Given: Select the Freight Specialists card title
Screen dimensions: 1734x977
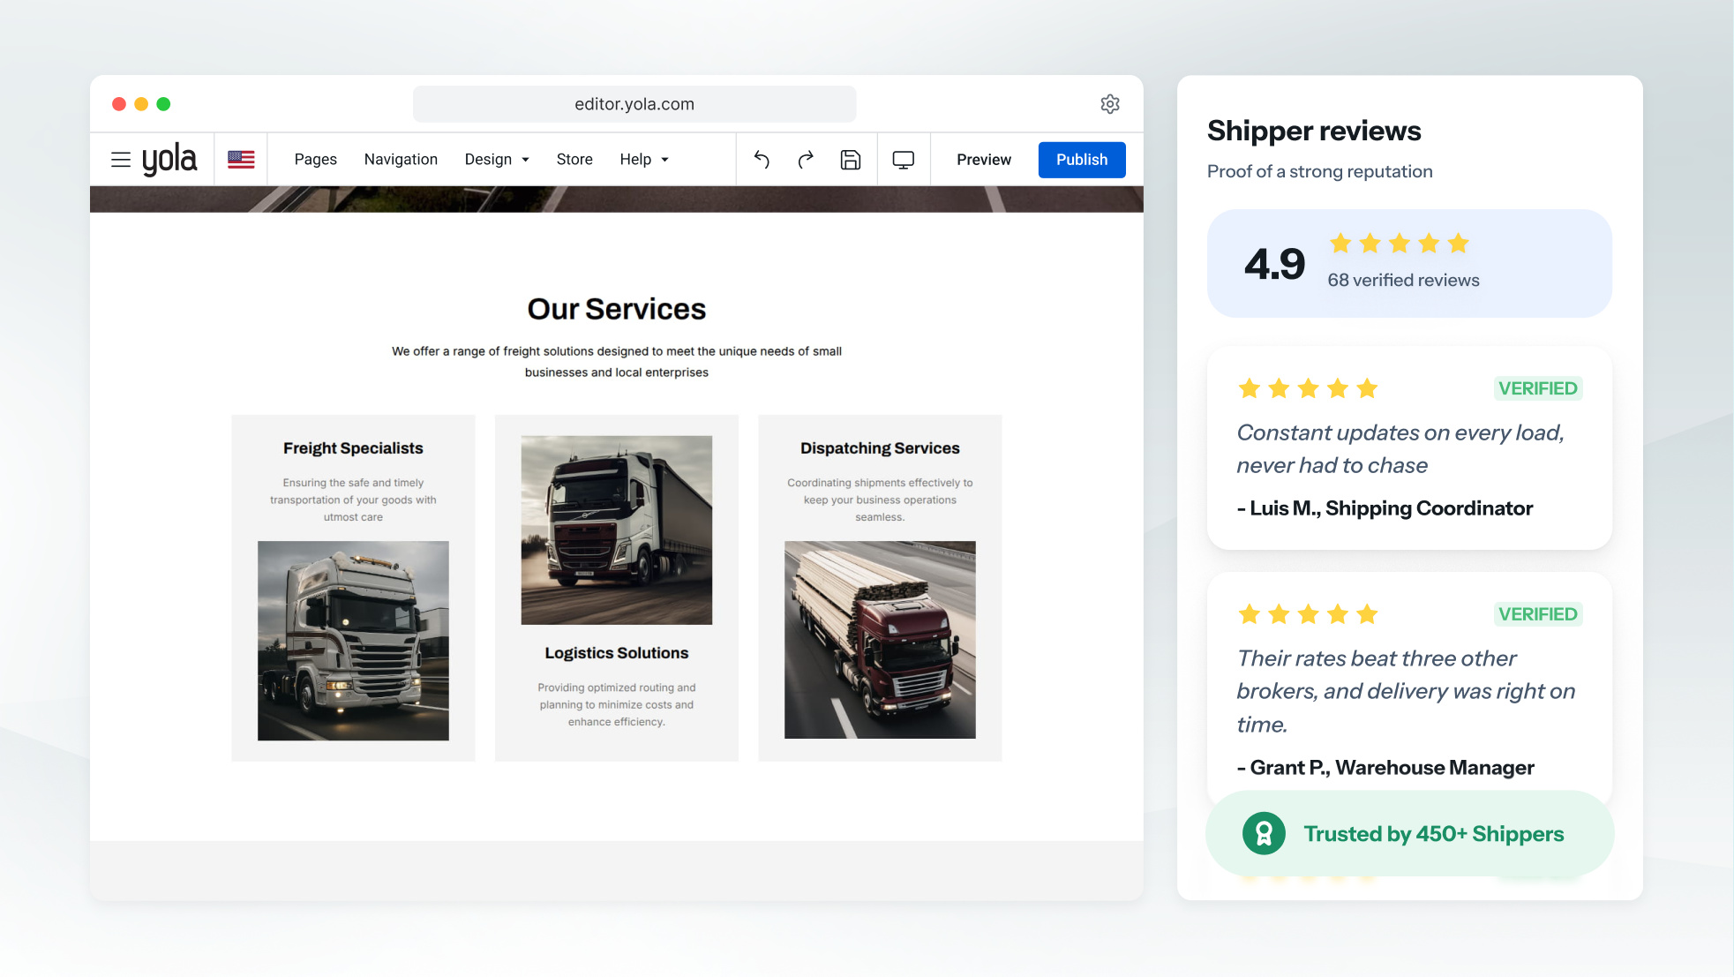Looking at the screenshot, I should click(353, 448).
